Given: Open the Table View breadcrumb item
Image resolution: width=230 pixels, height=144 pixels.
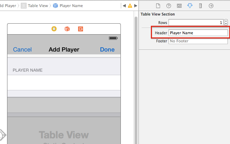Looking at the screenshot, I should pyautogui.click(x=35, y=6).
